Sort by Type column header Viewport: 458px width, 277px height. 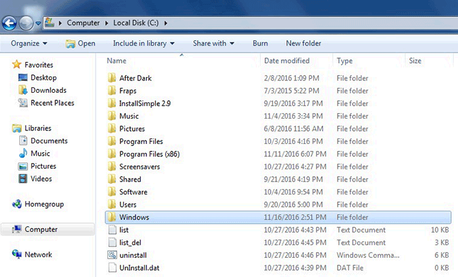pyautogui.click(x=345, y=61)
